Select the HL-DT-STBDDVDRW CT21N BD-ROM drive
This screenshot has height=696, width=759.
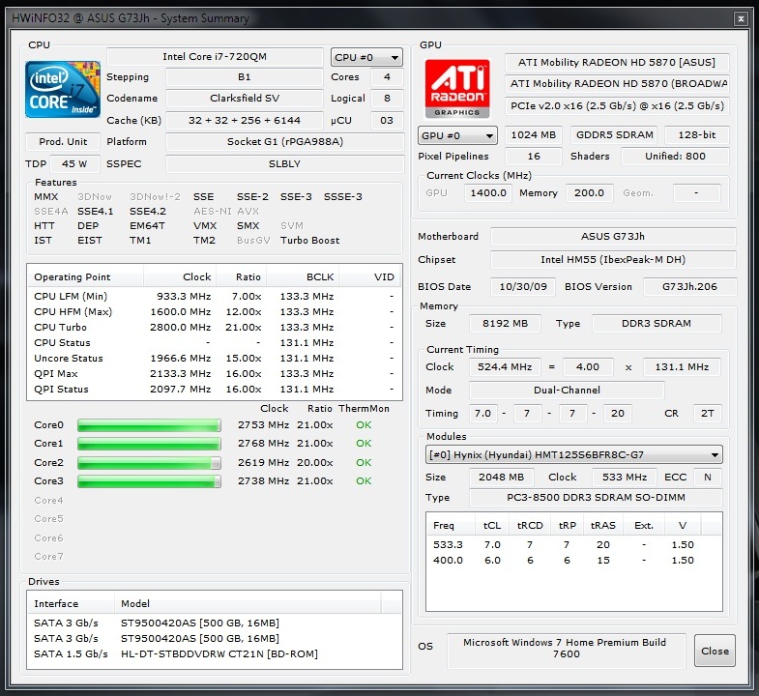(x=219, y=653)
